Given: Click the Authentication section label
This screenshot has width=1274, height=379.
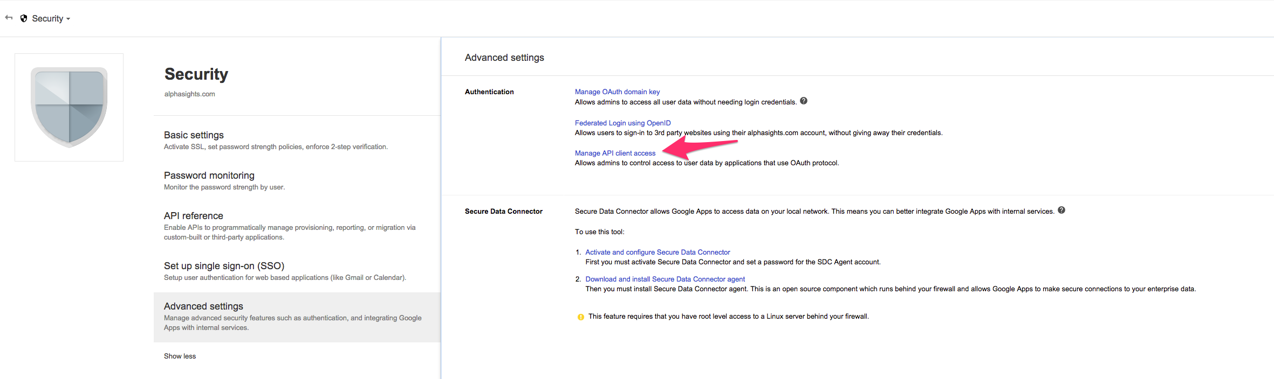Looking at the screenshot, I should point(489,92).
